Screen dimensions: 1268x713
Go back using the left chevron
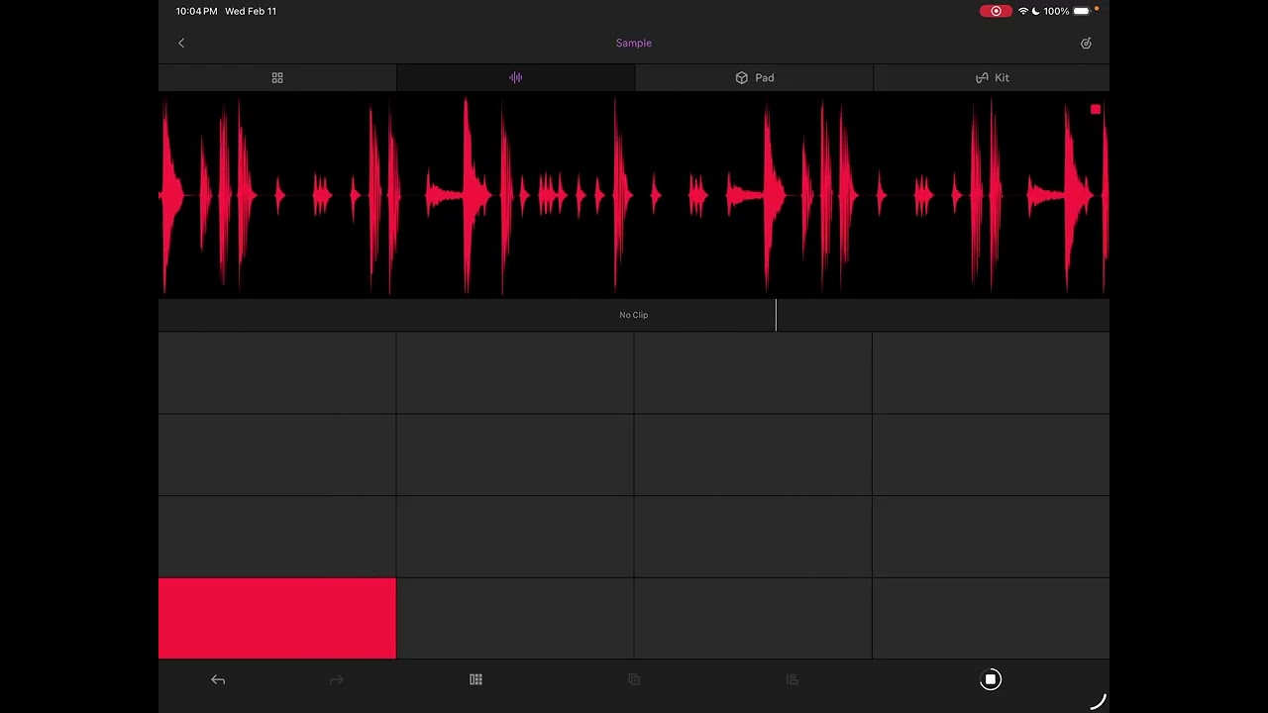tap(181, 43)
